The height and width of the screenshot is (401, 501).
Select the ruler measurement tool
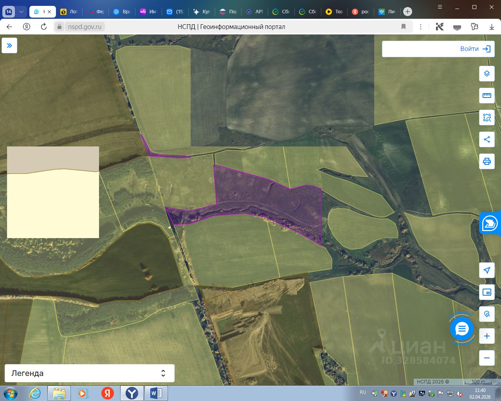click(x=487, y=96)
